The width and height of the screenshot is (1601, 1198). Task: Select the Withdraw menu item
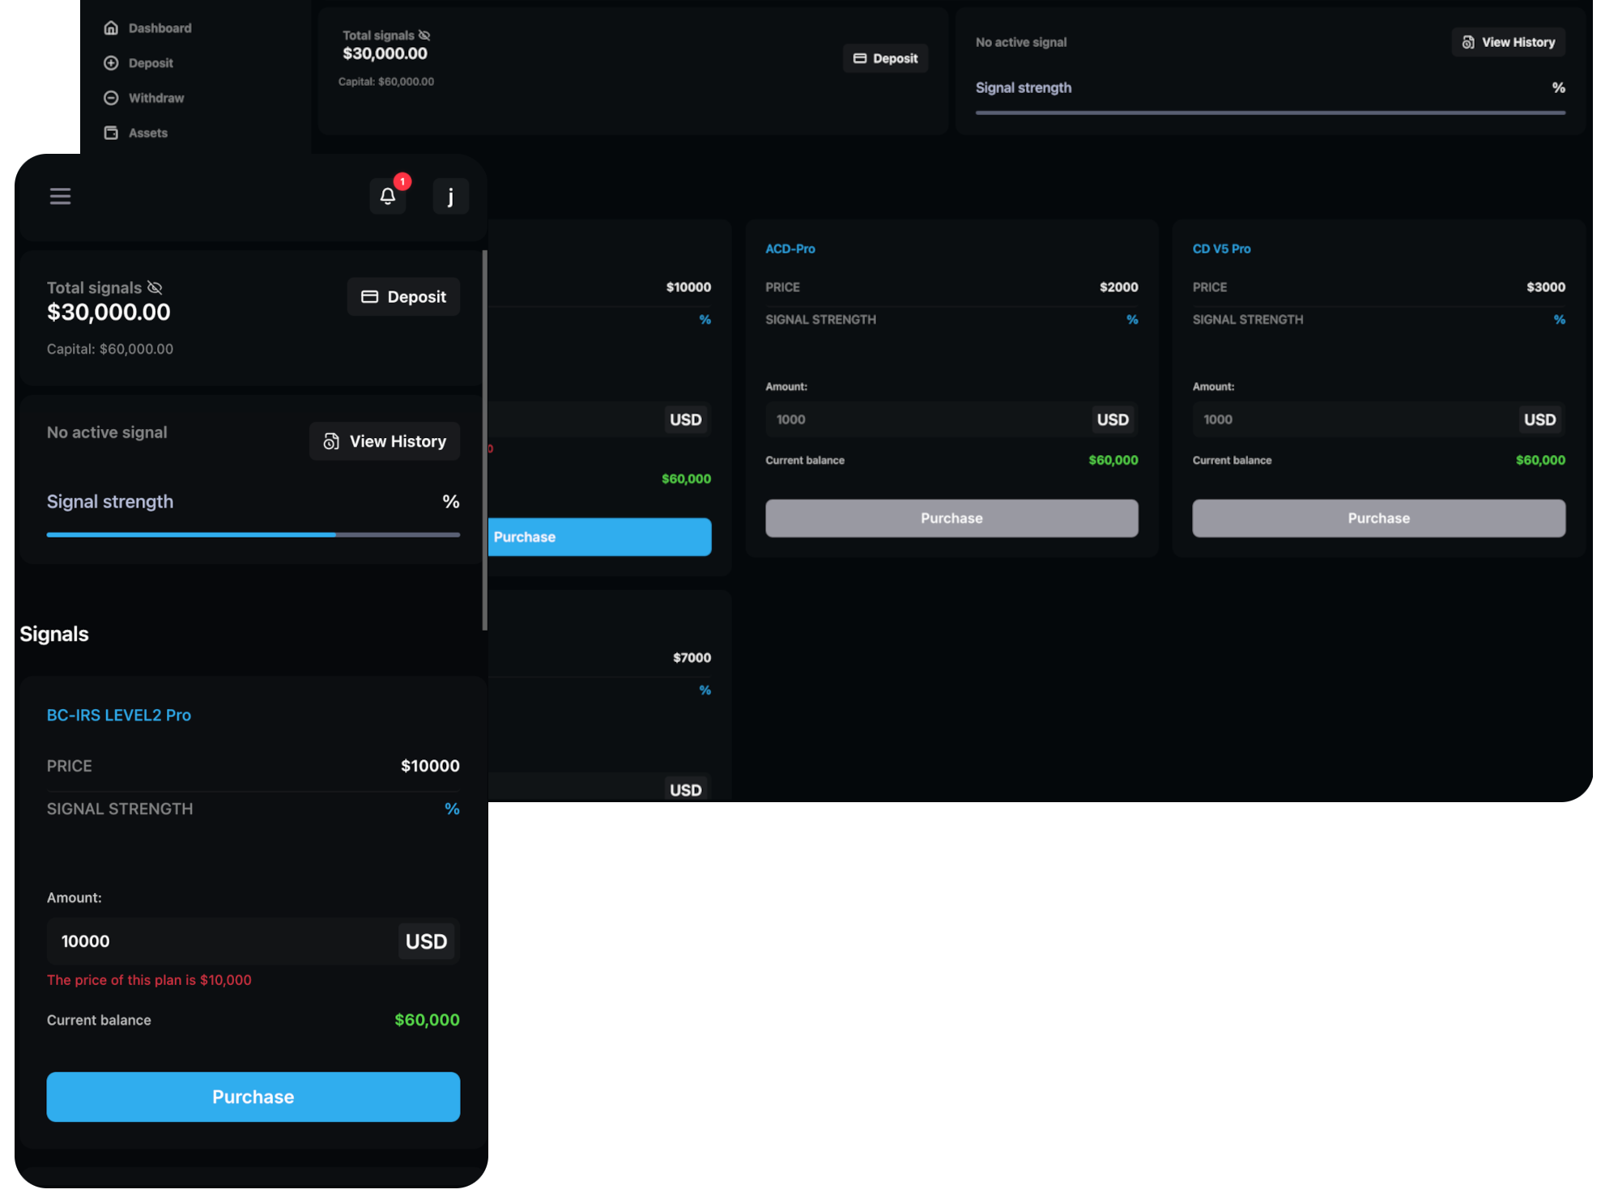pyautogui.click(x=156, y=98)
